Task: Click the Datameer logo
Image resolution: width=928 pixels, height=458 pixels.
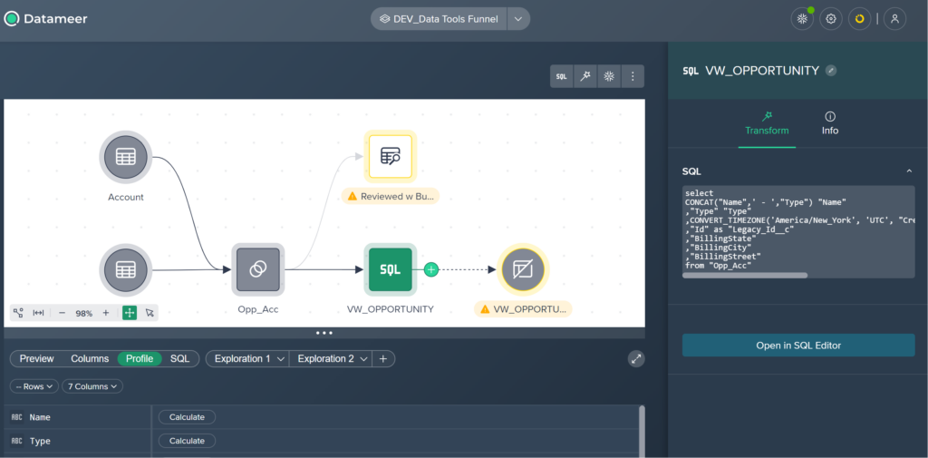Action: pos(45,19)
